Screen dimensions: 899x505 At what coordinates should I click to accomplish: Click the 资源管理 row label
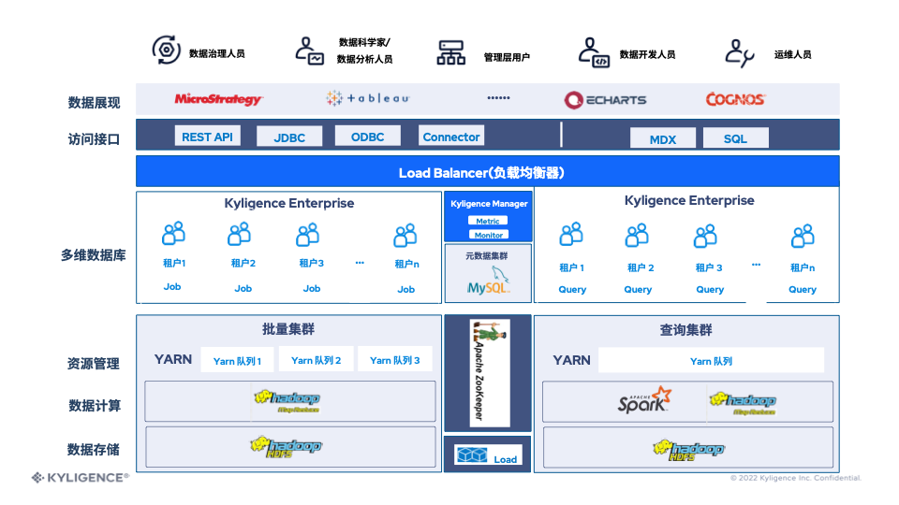tap(94, 364)
